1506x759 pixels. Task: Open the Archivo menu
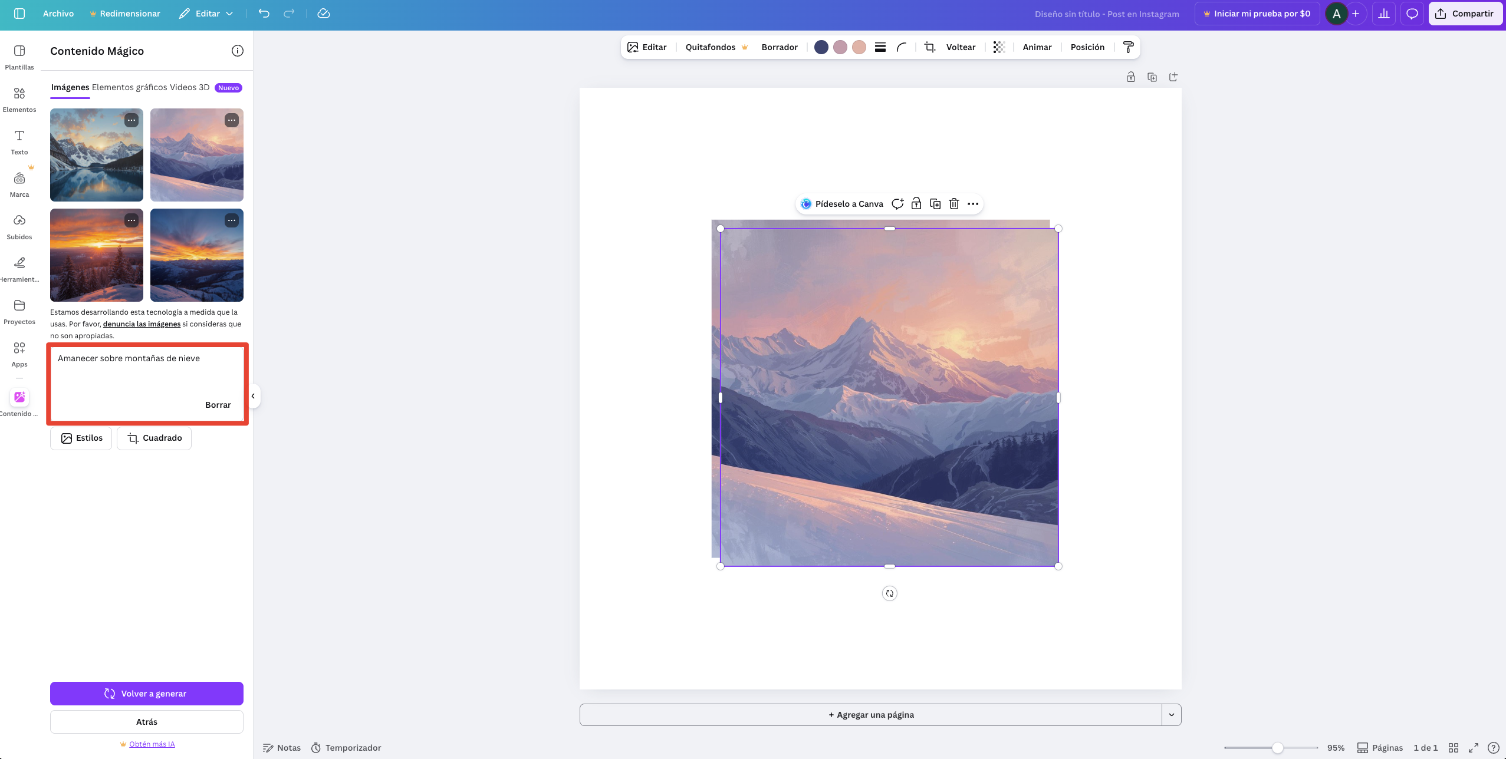point(58,13)
